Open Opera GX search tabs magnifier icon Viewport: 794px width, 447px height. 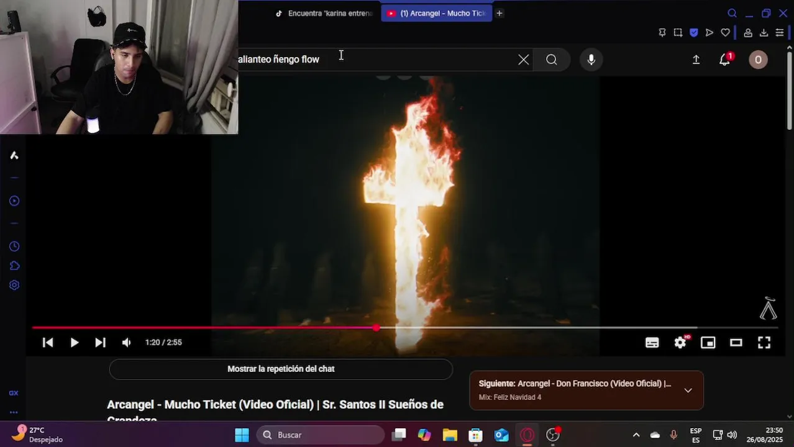click(x=732, y=13)
